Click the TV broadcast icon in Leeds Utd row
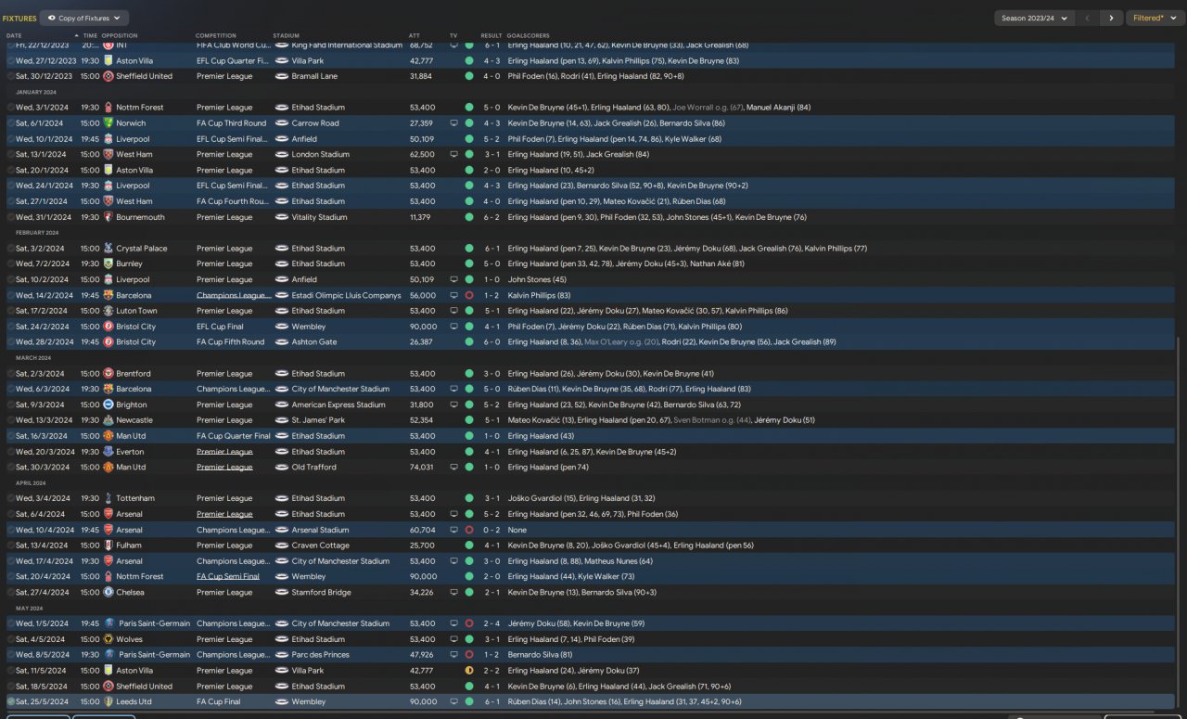The image size is (1187, 719). (x=453, y=702)
